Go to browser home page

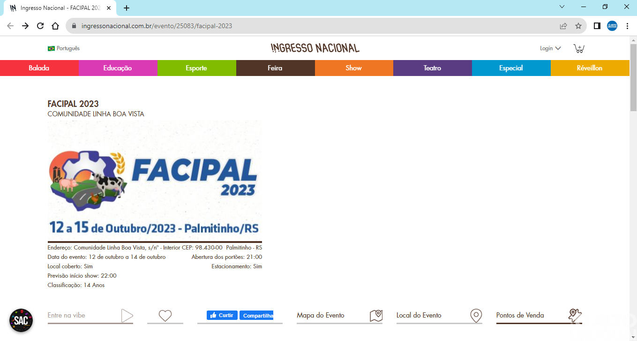click(55, 26)
